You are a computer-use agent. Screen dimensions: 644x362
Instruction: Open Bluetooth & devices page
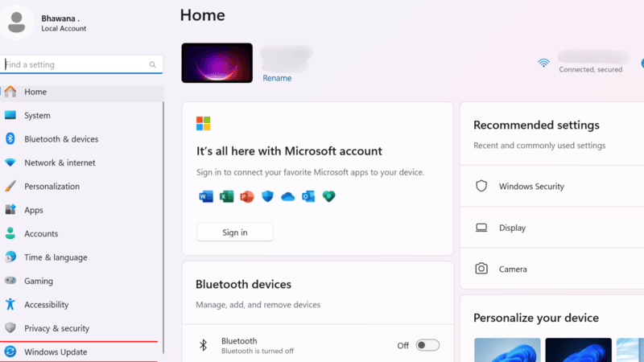click(x=80, y=138)
